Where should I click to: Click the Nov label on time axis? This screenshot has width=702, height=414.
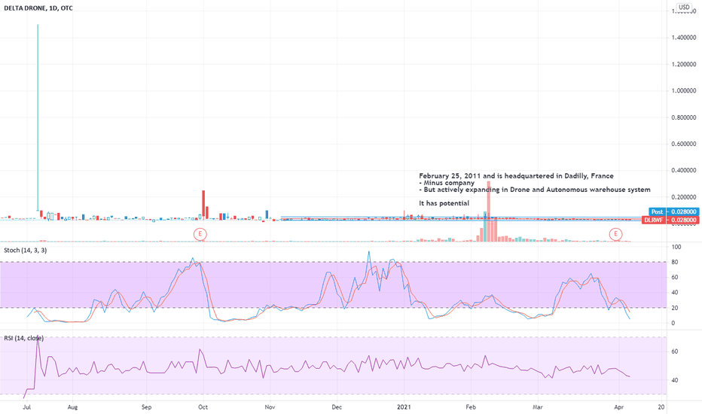[270, 406]
